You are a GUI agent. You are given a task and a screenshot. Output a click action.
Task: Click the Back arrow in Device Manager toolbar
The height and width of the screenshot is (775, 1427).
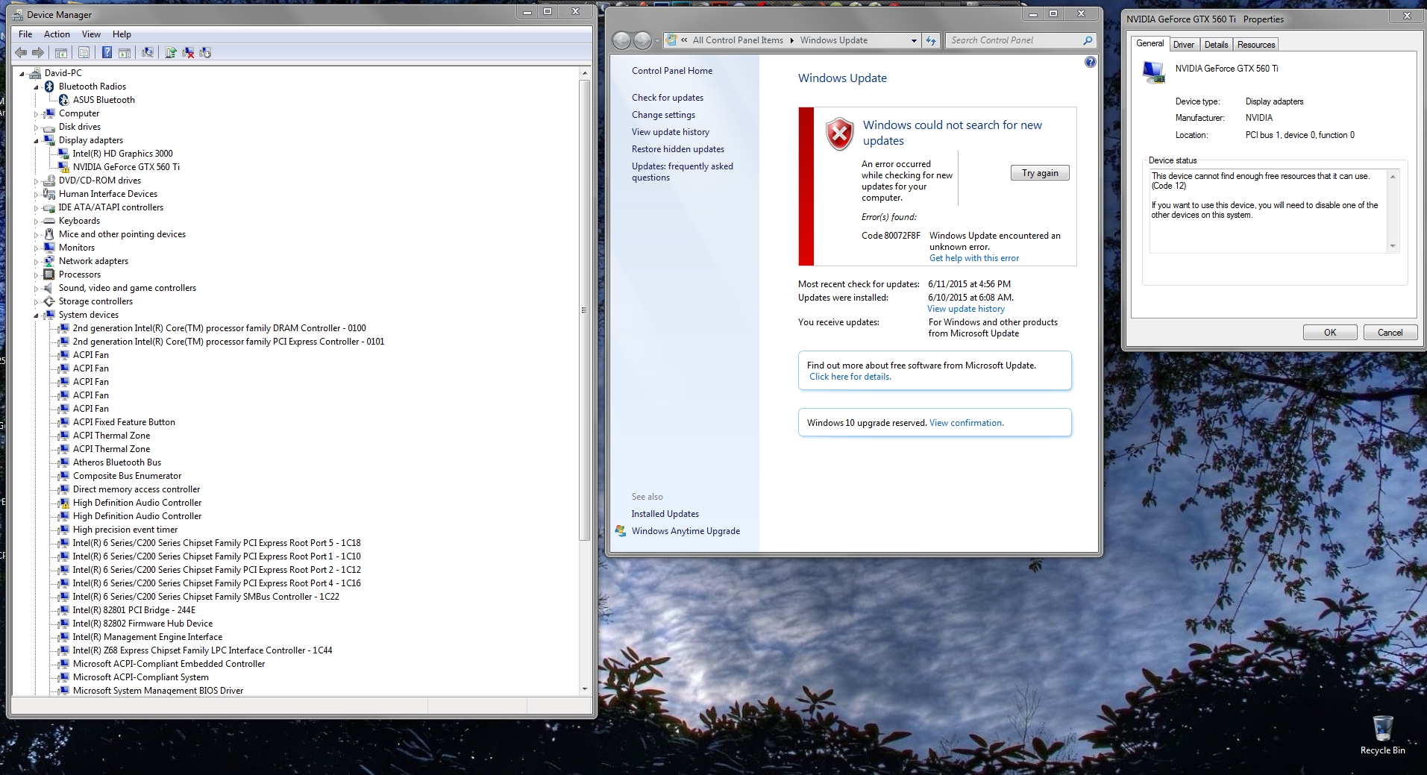click(21, 52)
